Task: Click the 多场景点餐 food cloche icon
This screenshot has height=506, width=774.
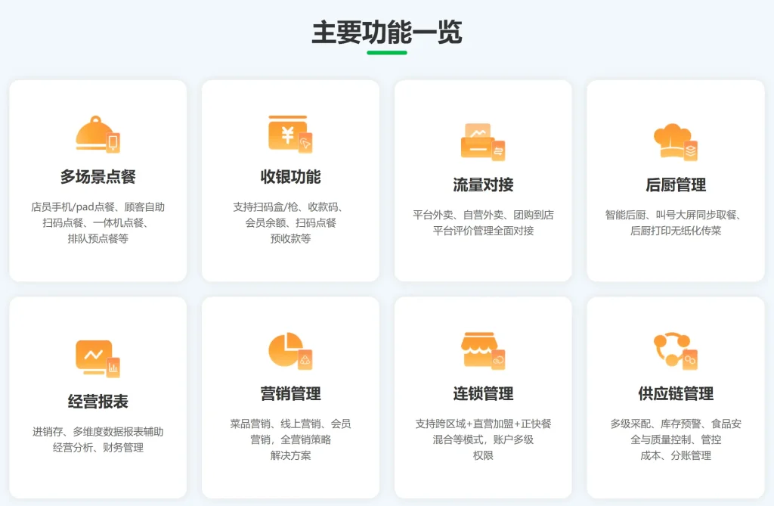Action: (98, 134)
